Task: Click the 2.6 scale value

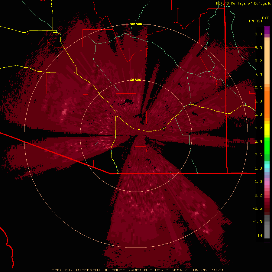Action: click(258, 155)
